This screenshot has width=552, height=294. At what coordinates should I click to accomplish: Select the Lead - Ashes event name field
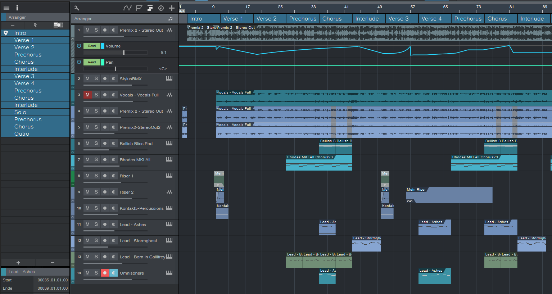35,272
